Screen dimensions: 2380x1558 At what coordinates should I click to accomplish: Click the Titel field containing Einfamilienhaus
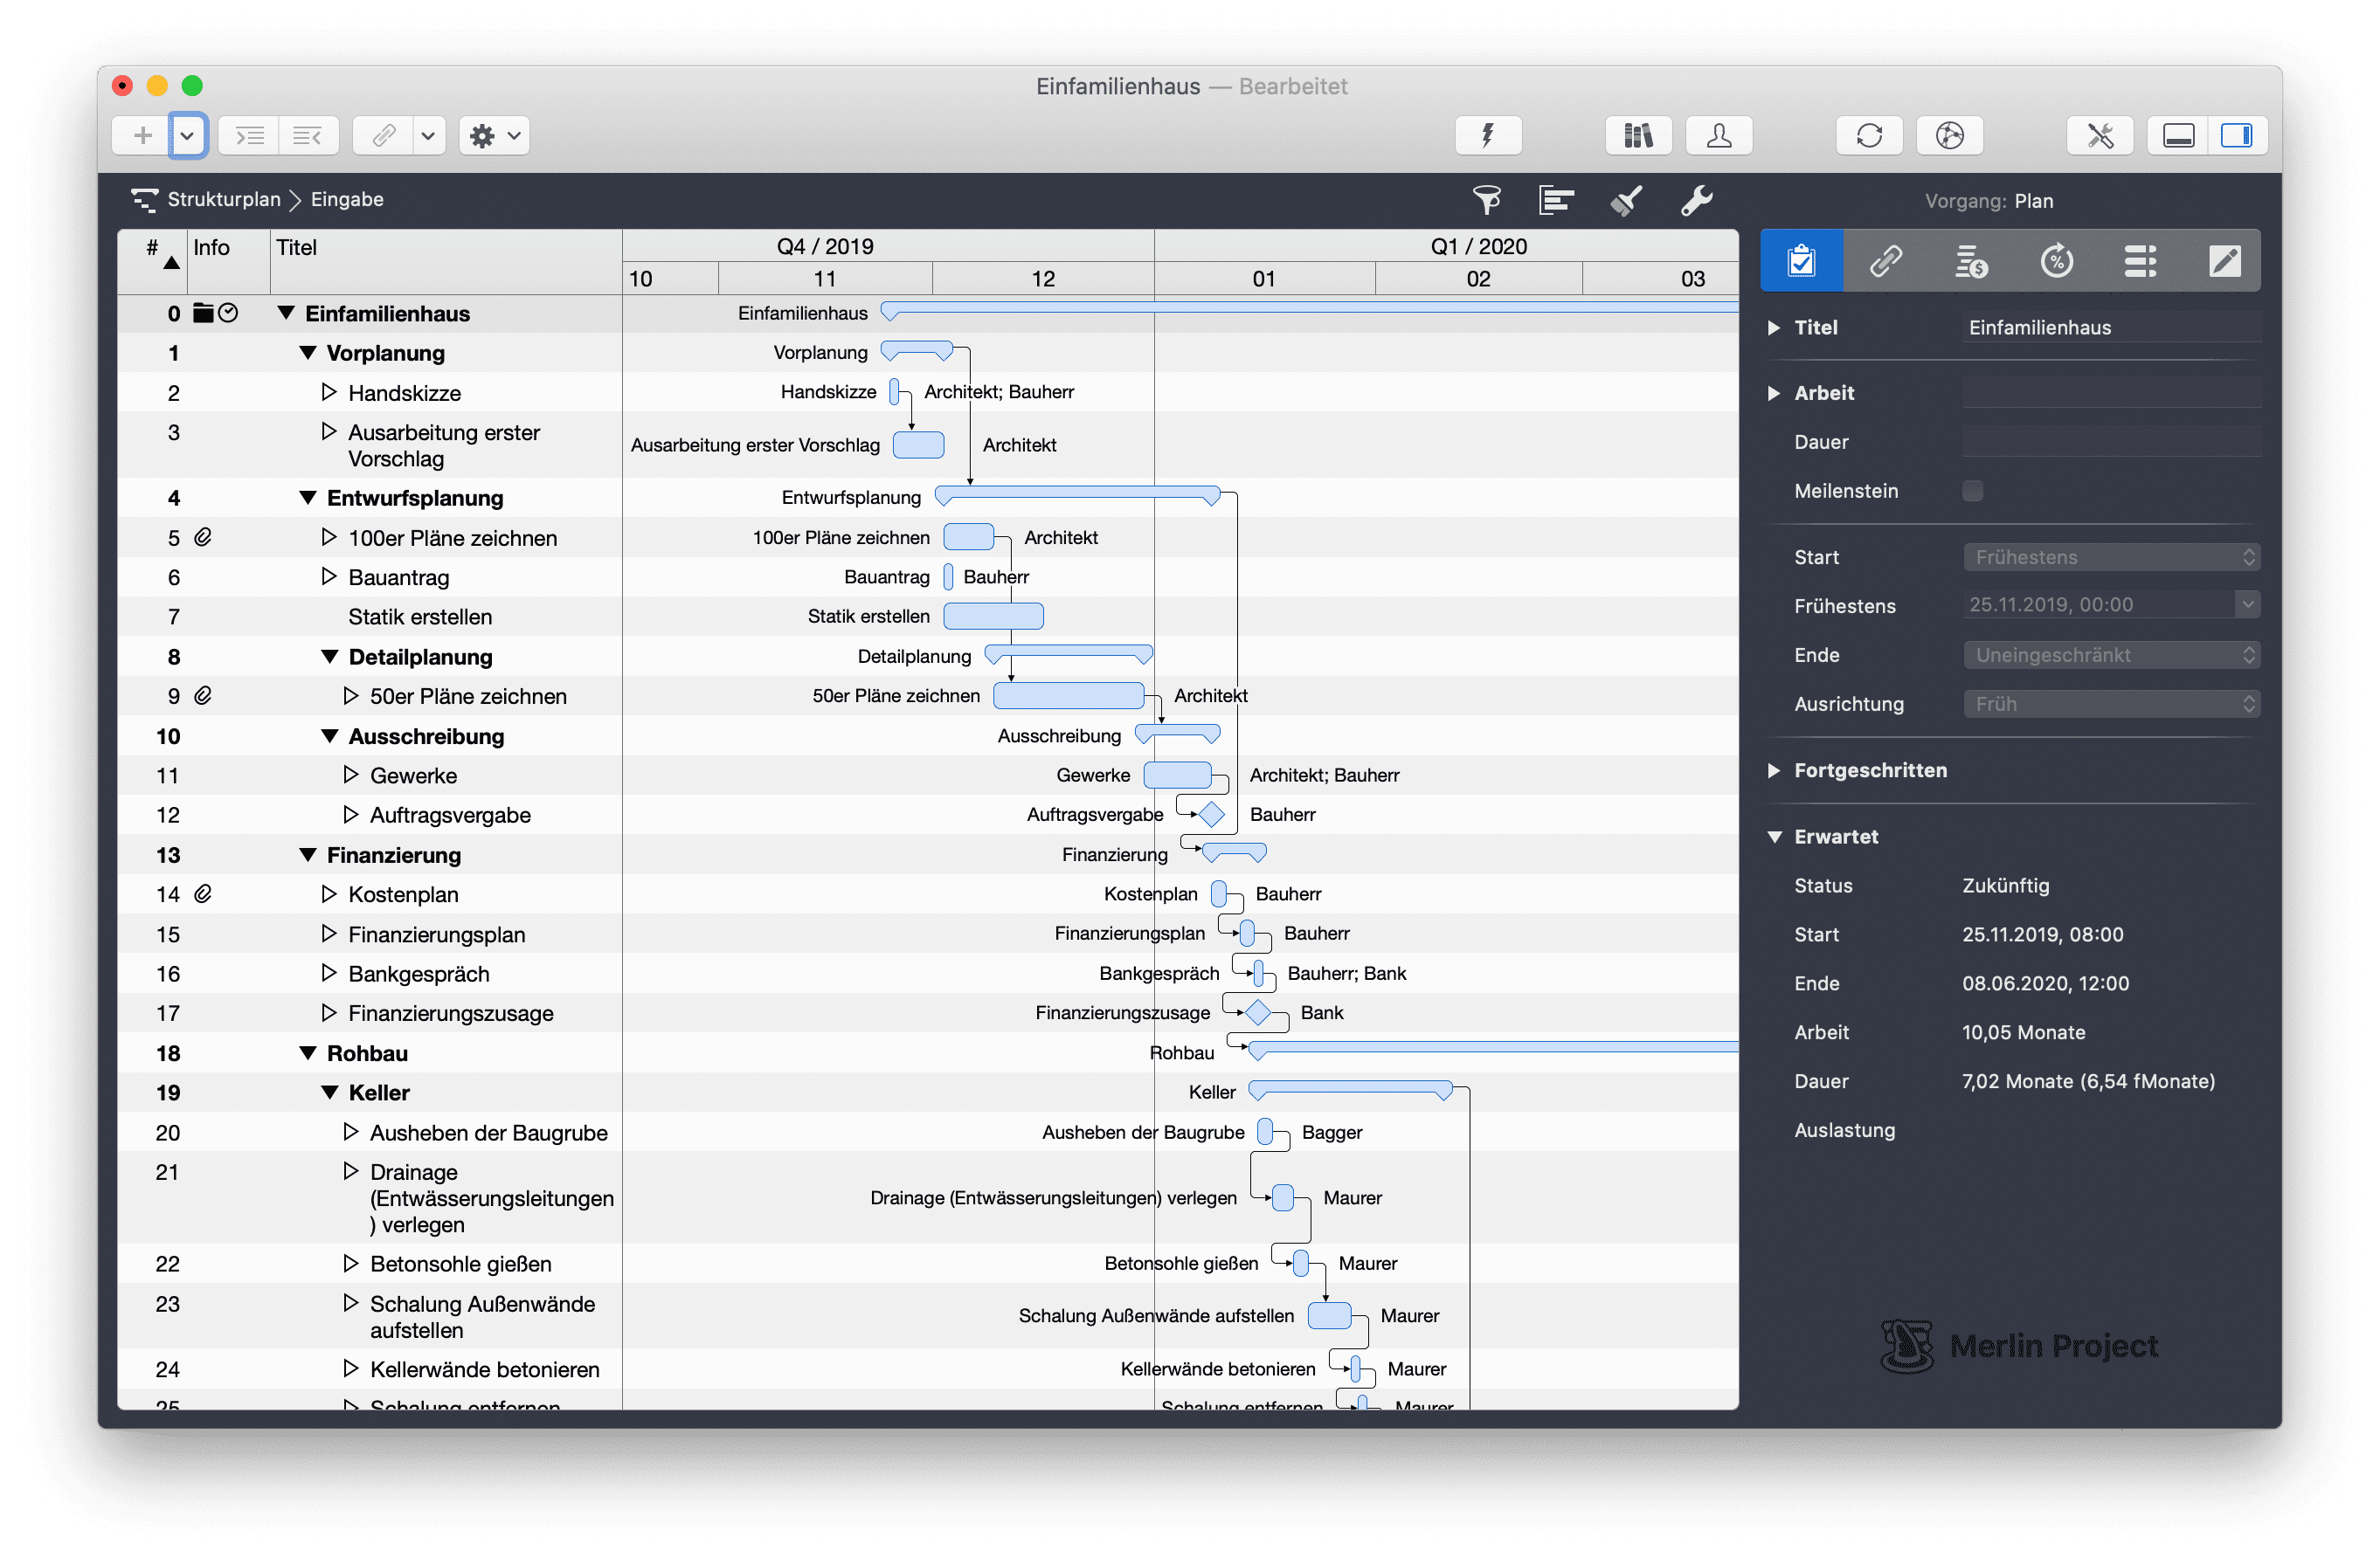pyautogui.click(x=2110, y=327)
